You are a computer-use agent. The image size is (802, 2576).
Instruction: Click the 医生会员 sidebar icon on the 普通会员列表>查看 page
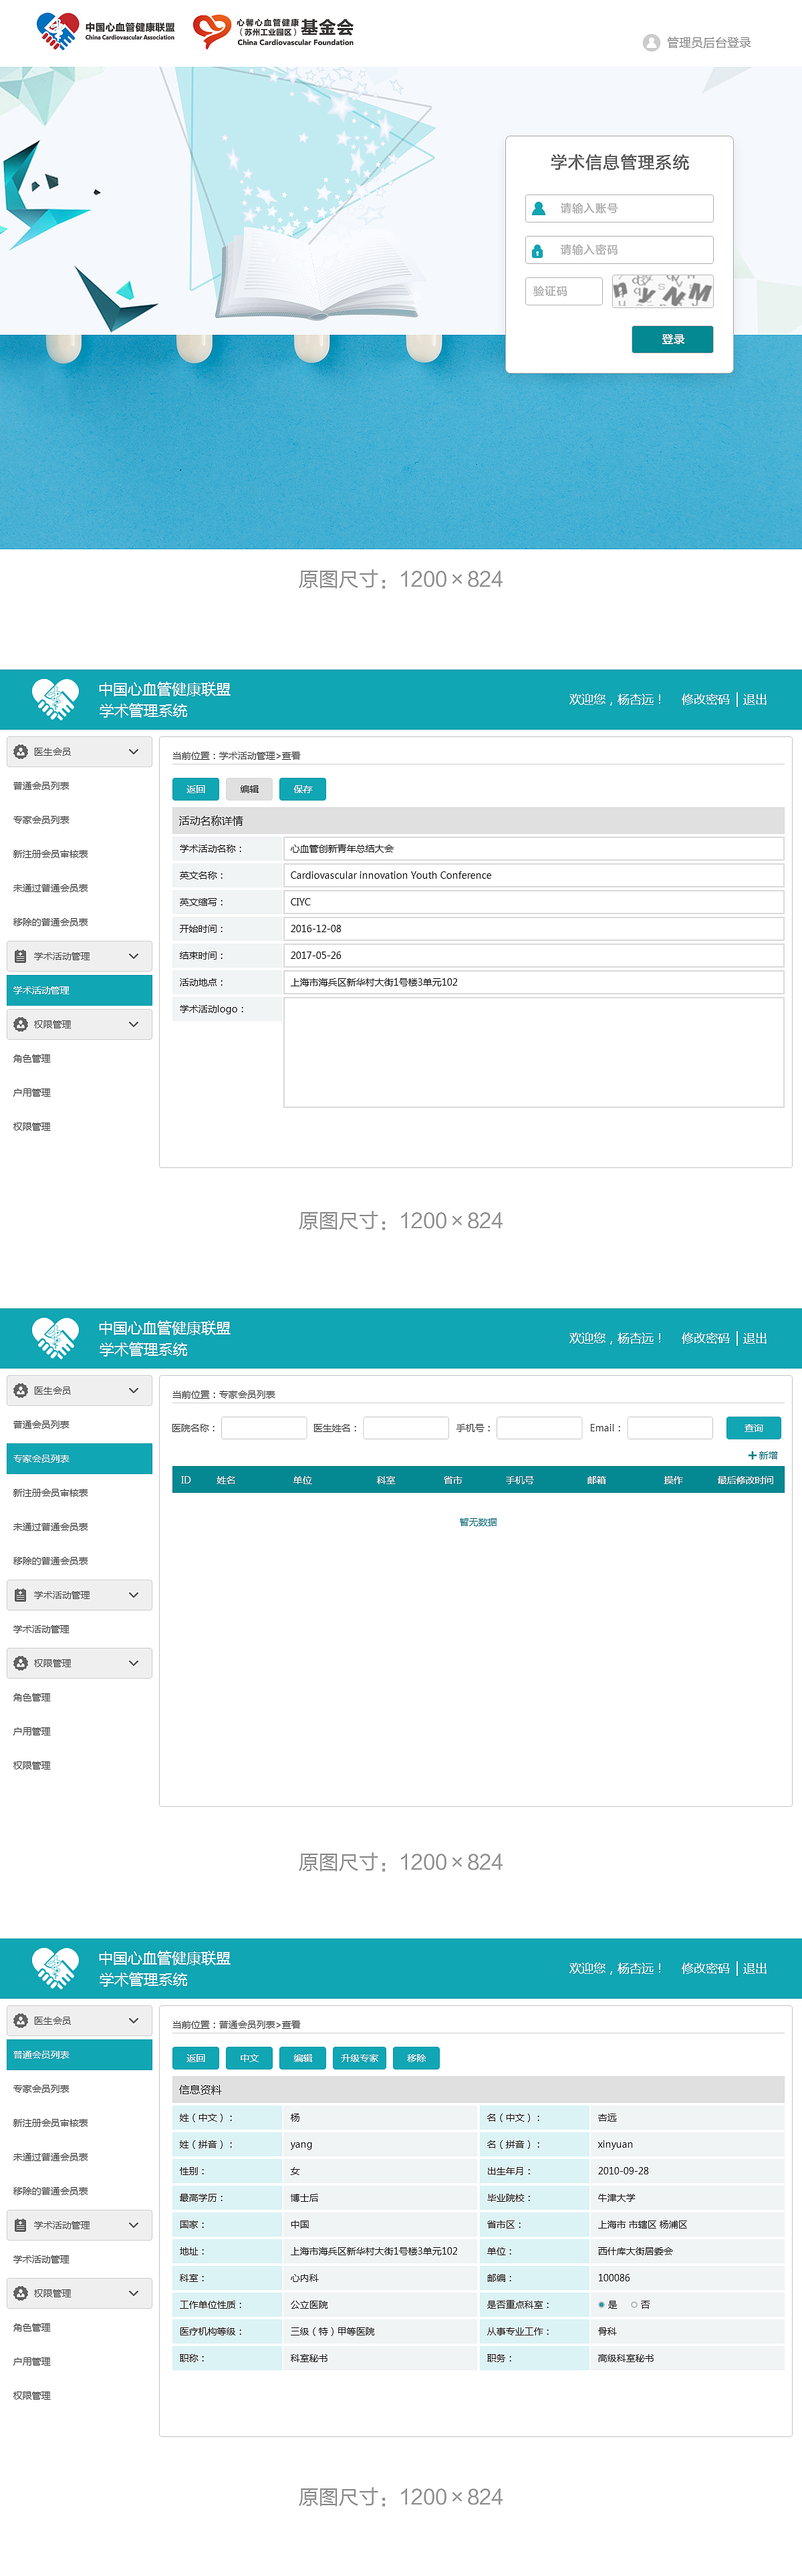(20, 2020)
